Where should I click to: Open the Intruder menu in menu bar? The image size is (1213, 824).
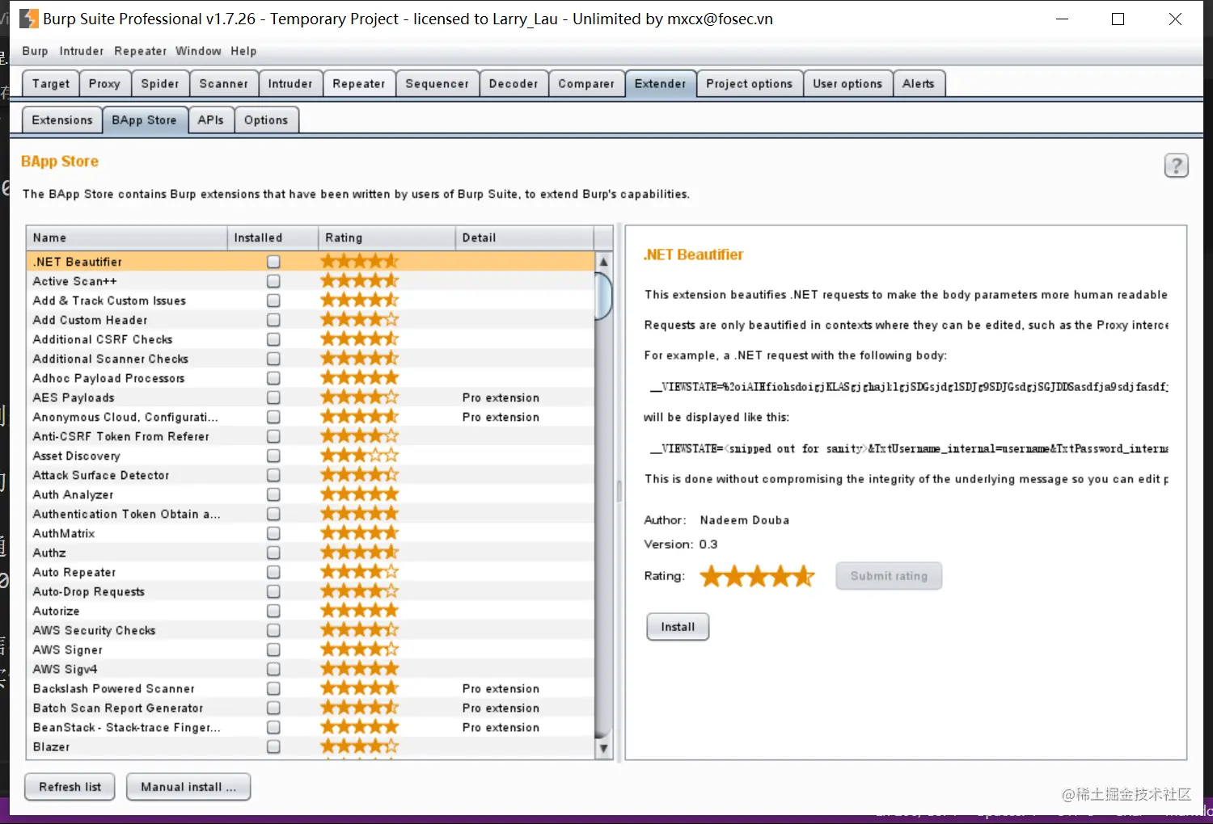(x=82, y=51)
